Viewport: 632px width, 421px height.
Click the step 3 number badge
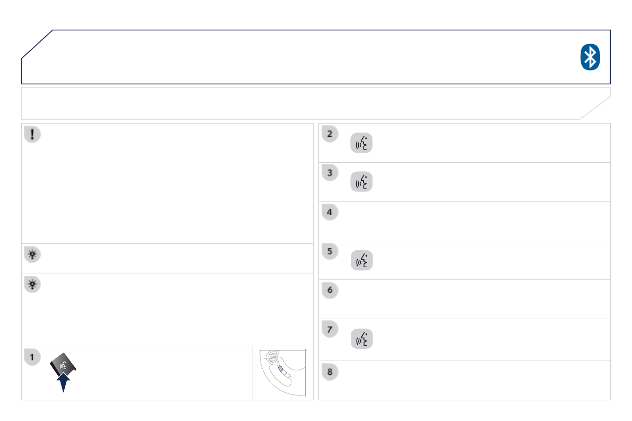(x=330, y=173)
